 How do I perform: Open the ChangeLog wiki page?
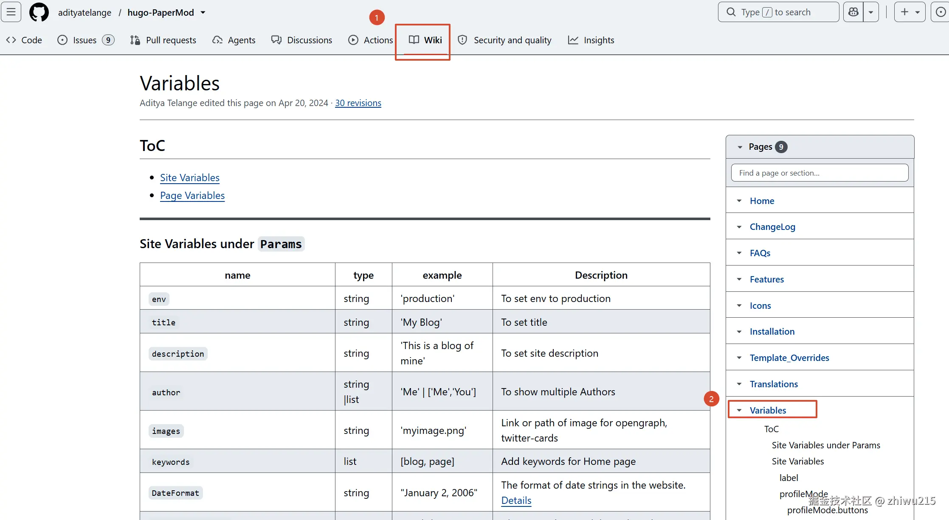coord(772,227)
